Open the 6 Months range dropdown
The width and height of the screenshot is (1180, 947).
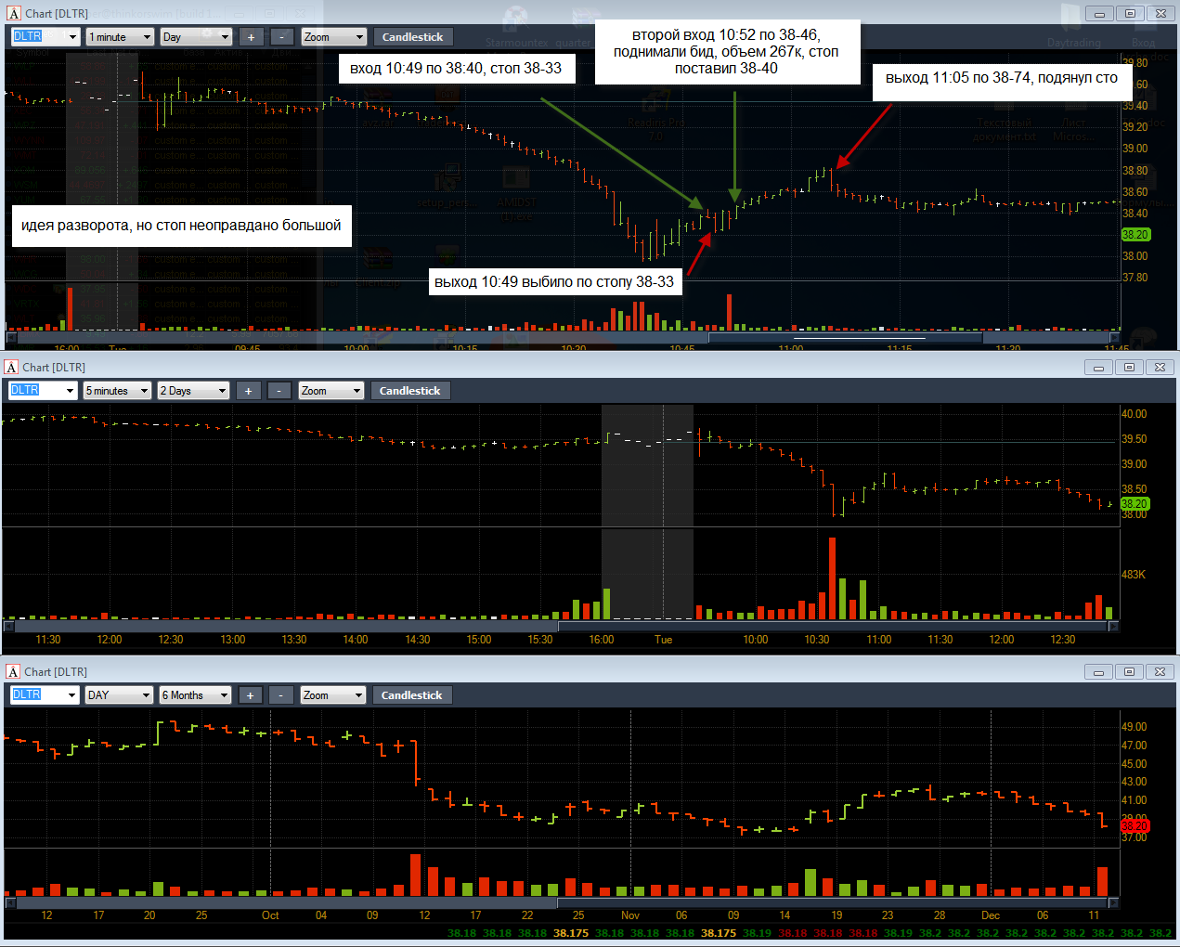(195, 695)
